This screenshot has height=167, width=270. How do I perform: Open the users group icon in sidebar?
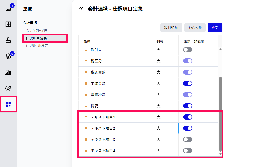[8, 88]
